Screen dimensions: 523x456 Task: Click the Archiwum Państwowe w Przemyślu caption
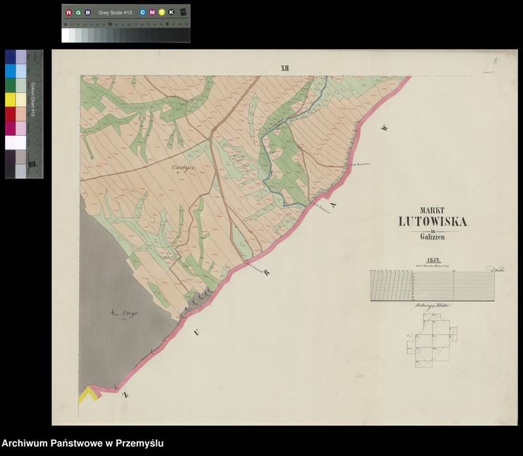[83, 444]
